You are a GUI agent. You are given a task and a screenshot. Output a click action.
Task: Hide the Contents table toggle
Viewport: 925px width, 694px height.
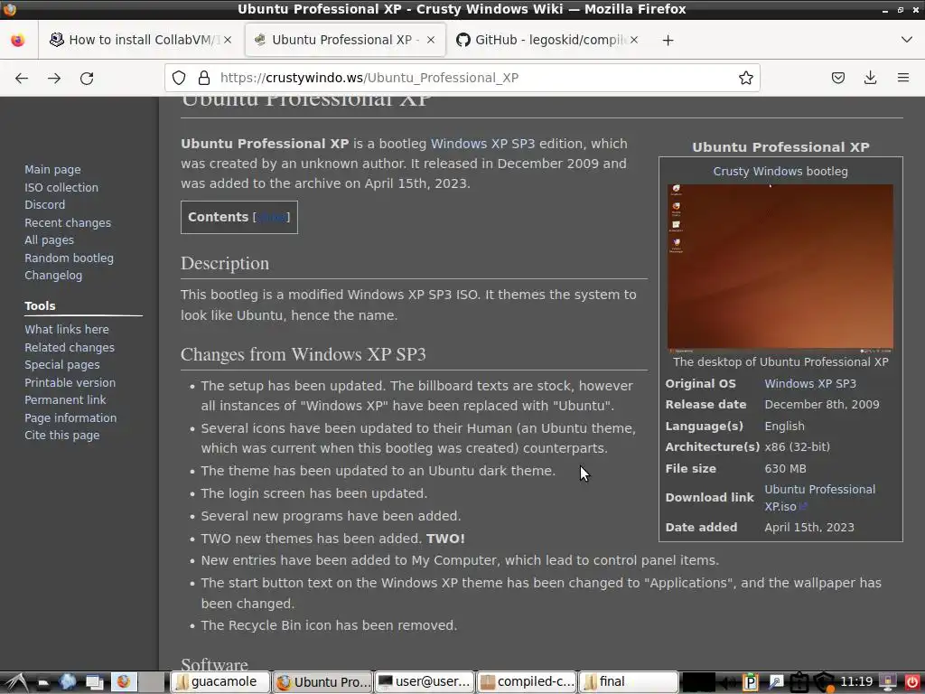pyautogui.click(x=272, y=217)
